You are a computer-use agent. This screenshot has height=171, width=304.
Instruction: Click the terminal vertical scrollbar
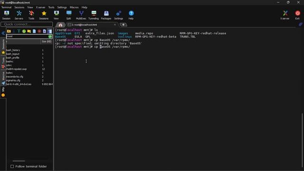302,140
